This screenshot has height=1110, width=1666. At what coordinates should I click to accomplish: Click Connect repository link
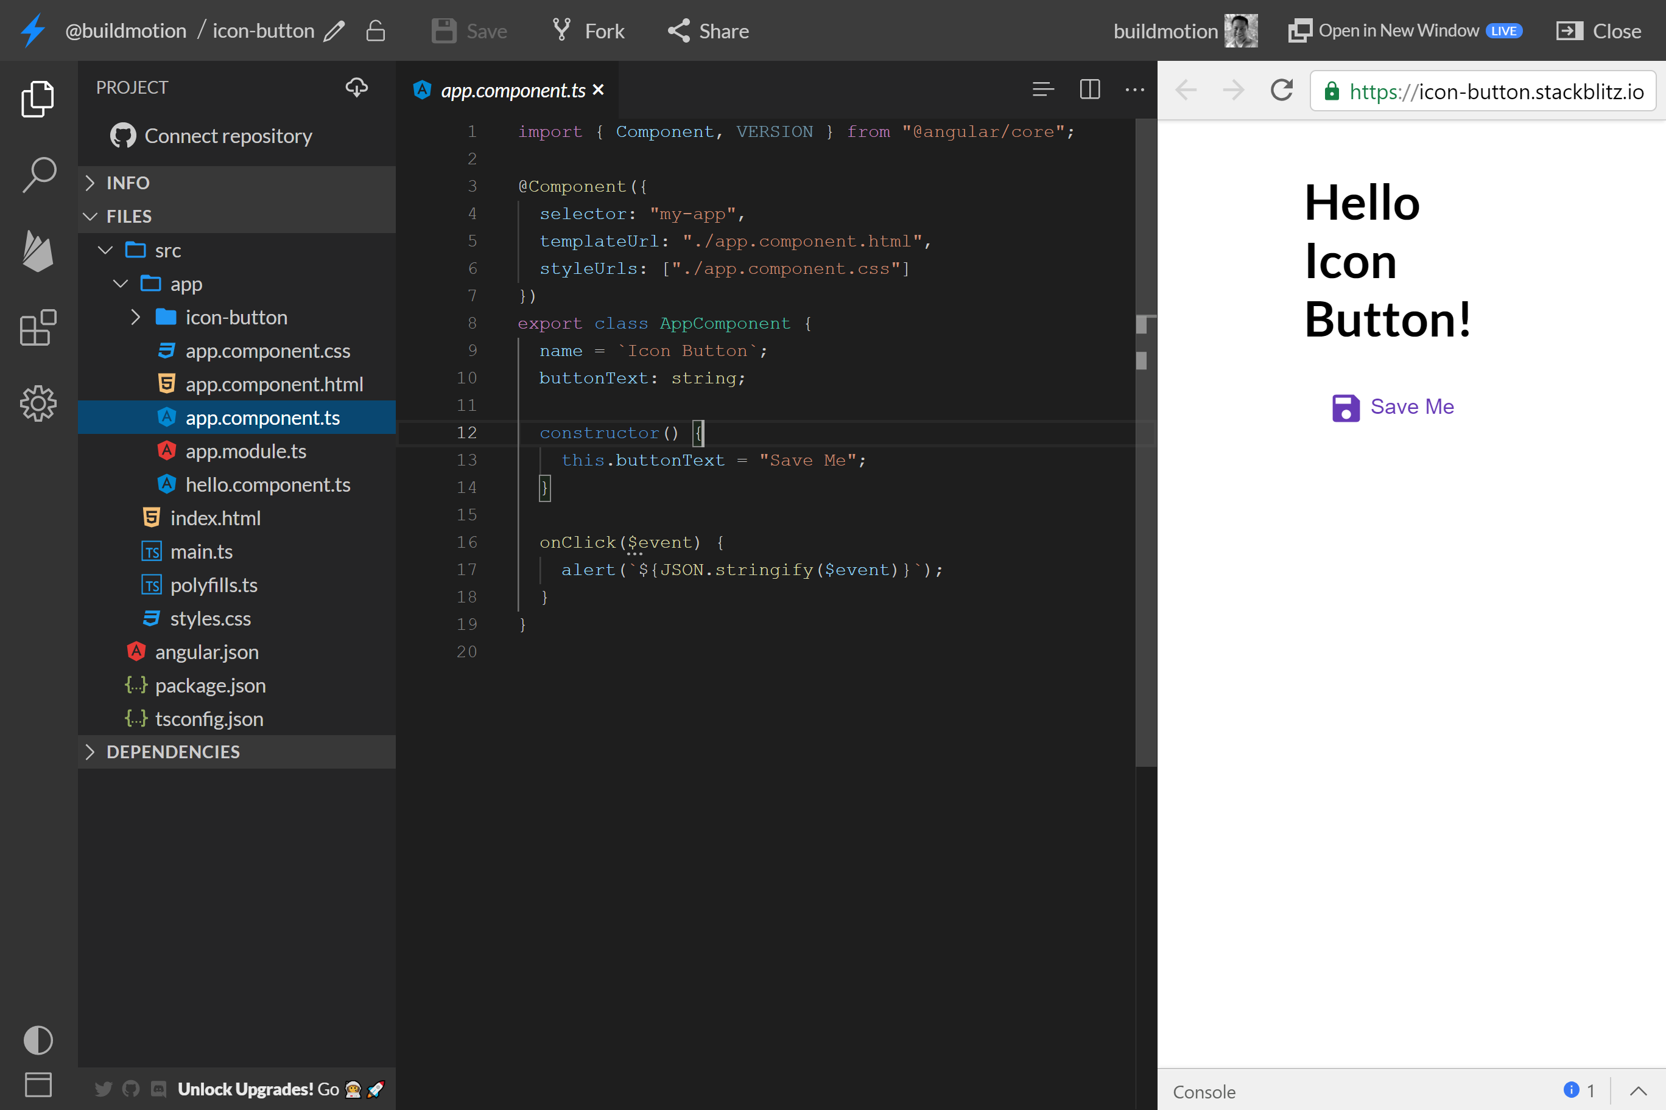pos(227,136)
